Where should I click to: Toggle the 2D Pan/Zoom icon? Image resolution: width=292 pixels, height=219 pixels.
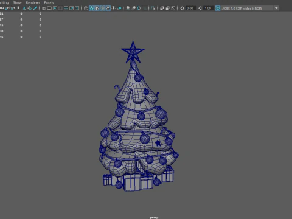30,8
